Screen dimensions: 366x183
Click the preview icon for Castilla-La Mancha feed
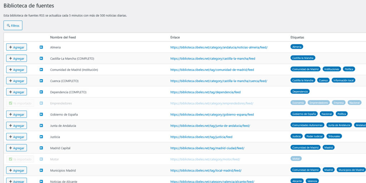[x=41, y=58]
